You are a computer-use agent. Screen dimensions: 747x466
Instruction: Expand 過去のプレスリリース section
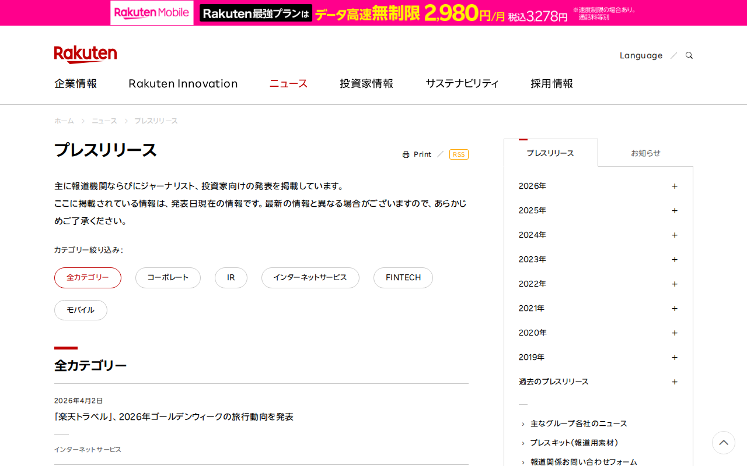598,382
